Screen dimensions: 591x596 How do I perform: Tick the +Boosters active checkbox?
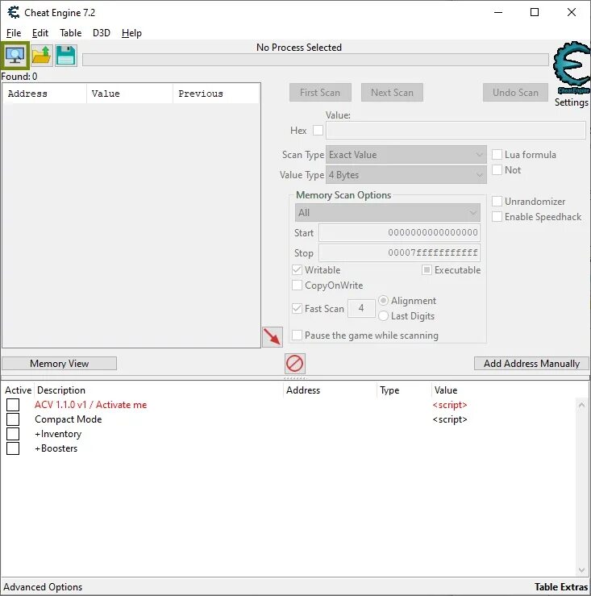click(x=13, y=448)
